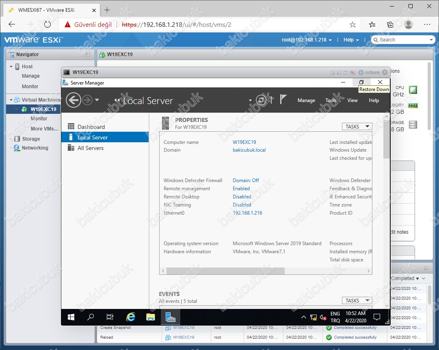Open the Help menu in Server Manager
Image resolution: width=439 pixels, height=350 pixels.
374,100
